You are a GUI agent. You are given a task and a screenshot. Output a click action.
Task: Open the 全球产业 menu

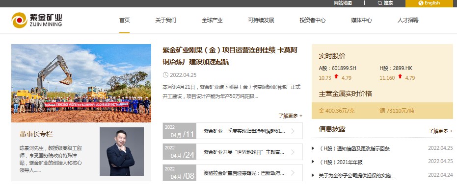212,21
